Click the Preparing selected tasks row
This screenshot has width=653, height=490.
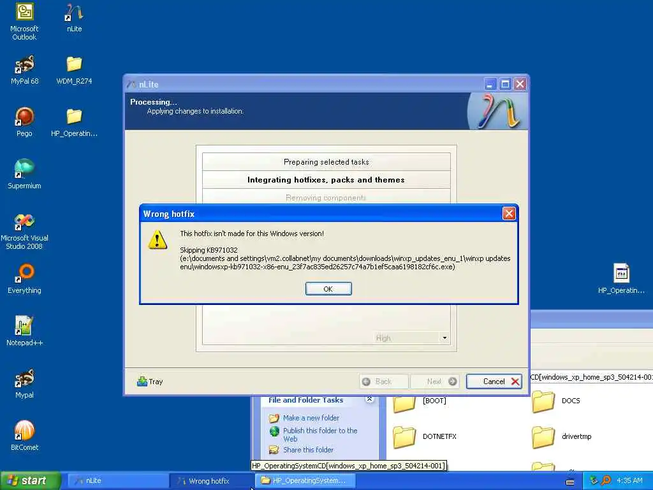tap(326, 161)
